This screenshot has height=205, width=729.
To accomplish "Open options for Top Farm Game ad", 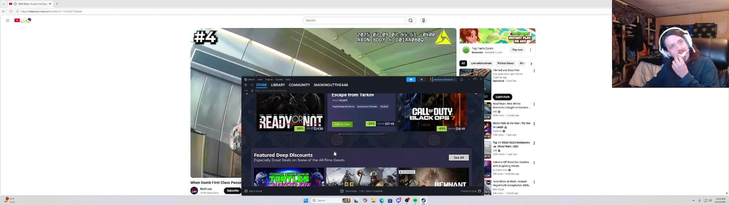I will click(x=531, y=50).
